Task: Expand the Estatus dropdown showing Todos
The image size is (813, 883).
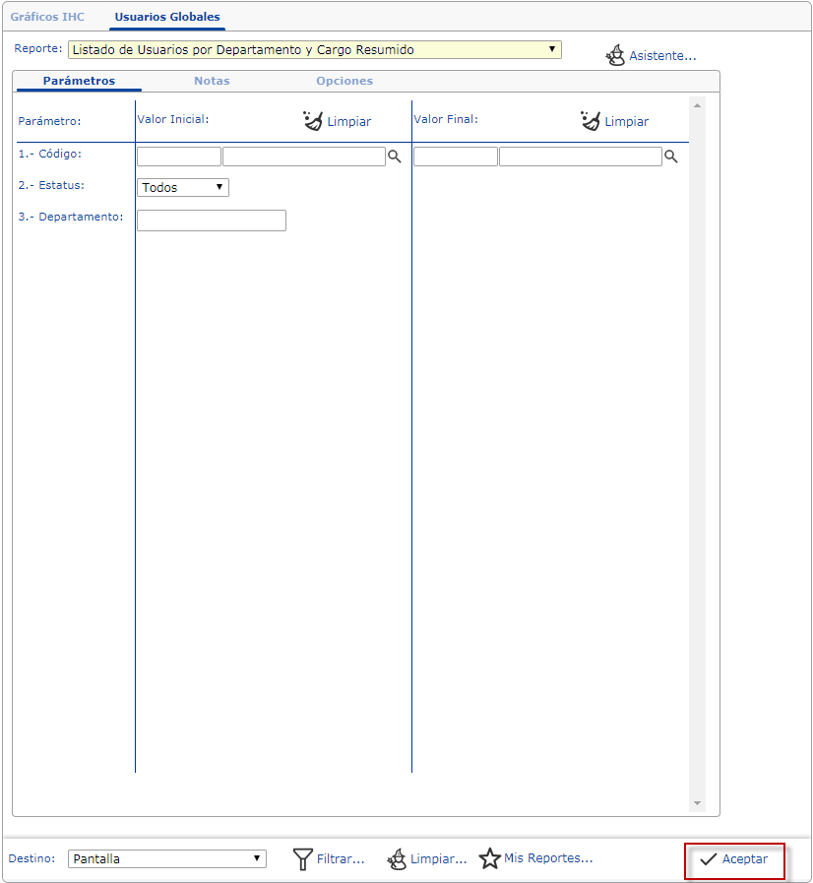Action: pyautogui.click(x=183, y=187)
